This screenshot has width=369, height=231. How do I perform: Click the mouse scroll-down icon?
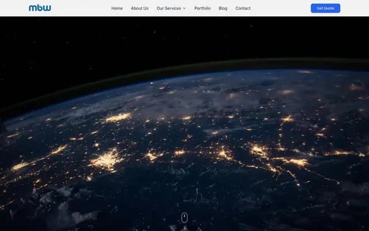[184, 218]
